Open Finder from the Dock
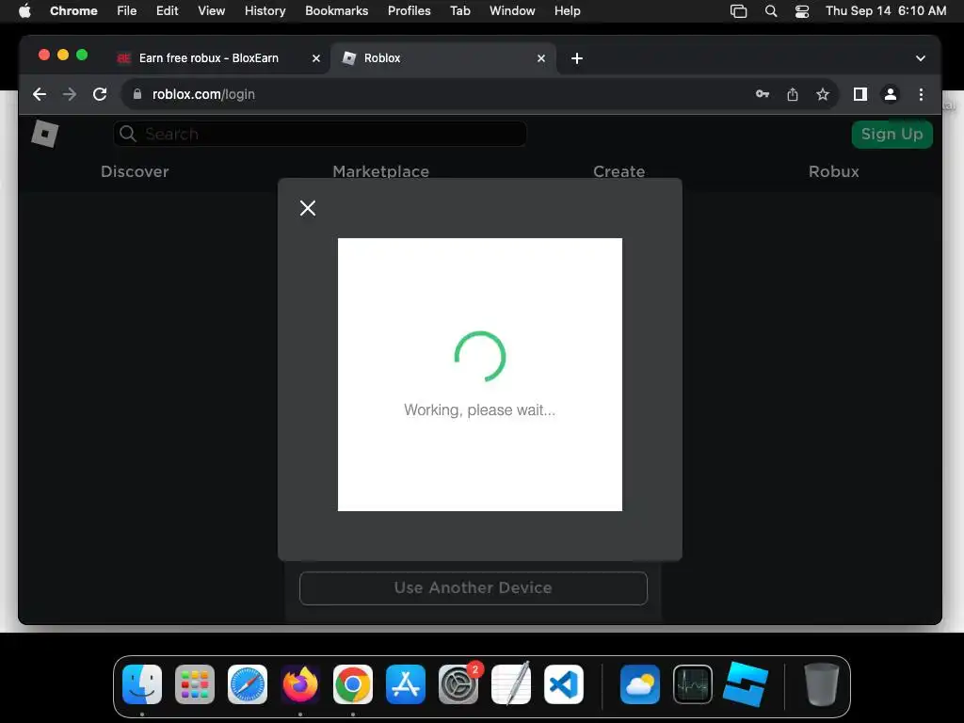964x723 pixels. tap(142, 684)
